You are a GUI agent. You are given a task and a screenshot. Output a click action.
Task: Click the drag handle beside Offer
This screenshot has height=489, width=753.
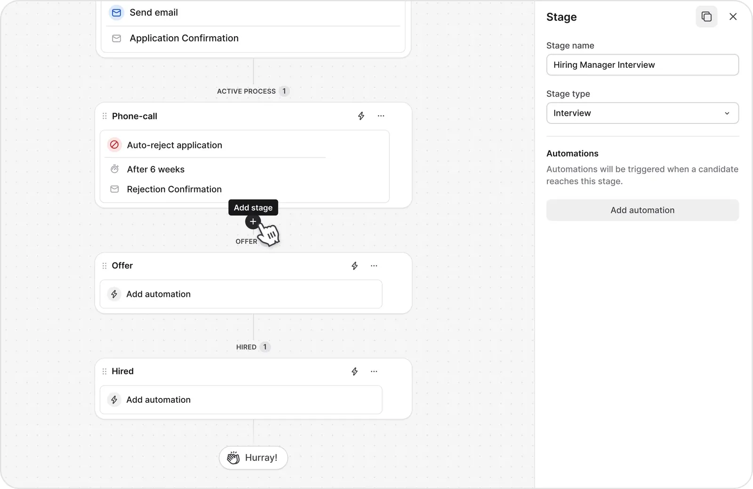pyautogui.click(x=104, y=266)
